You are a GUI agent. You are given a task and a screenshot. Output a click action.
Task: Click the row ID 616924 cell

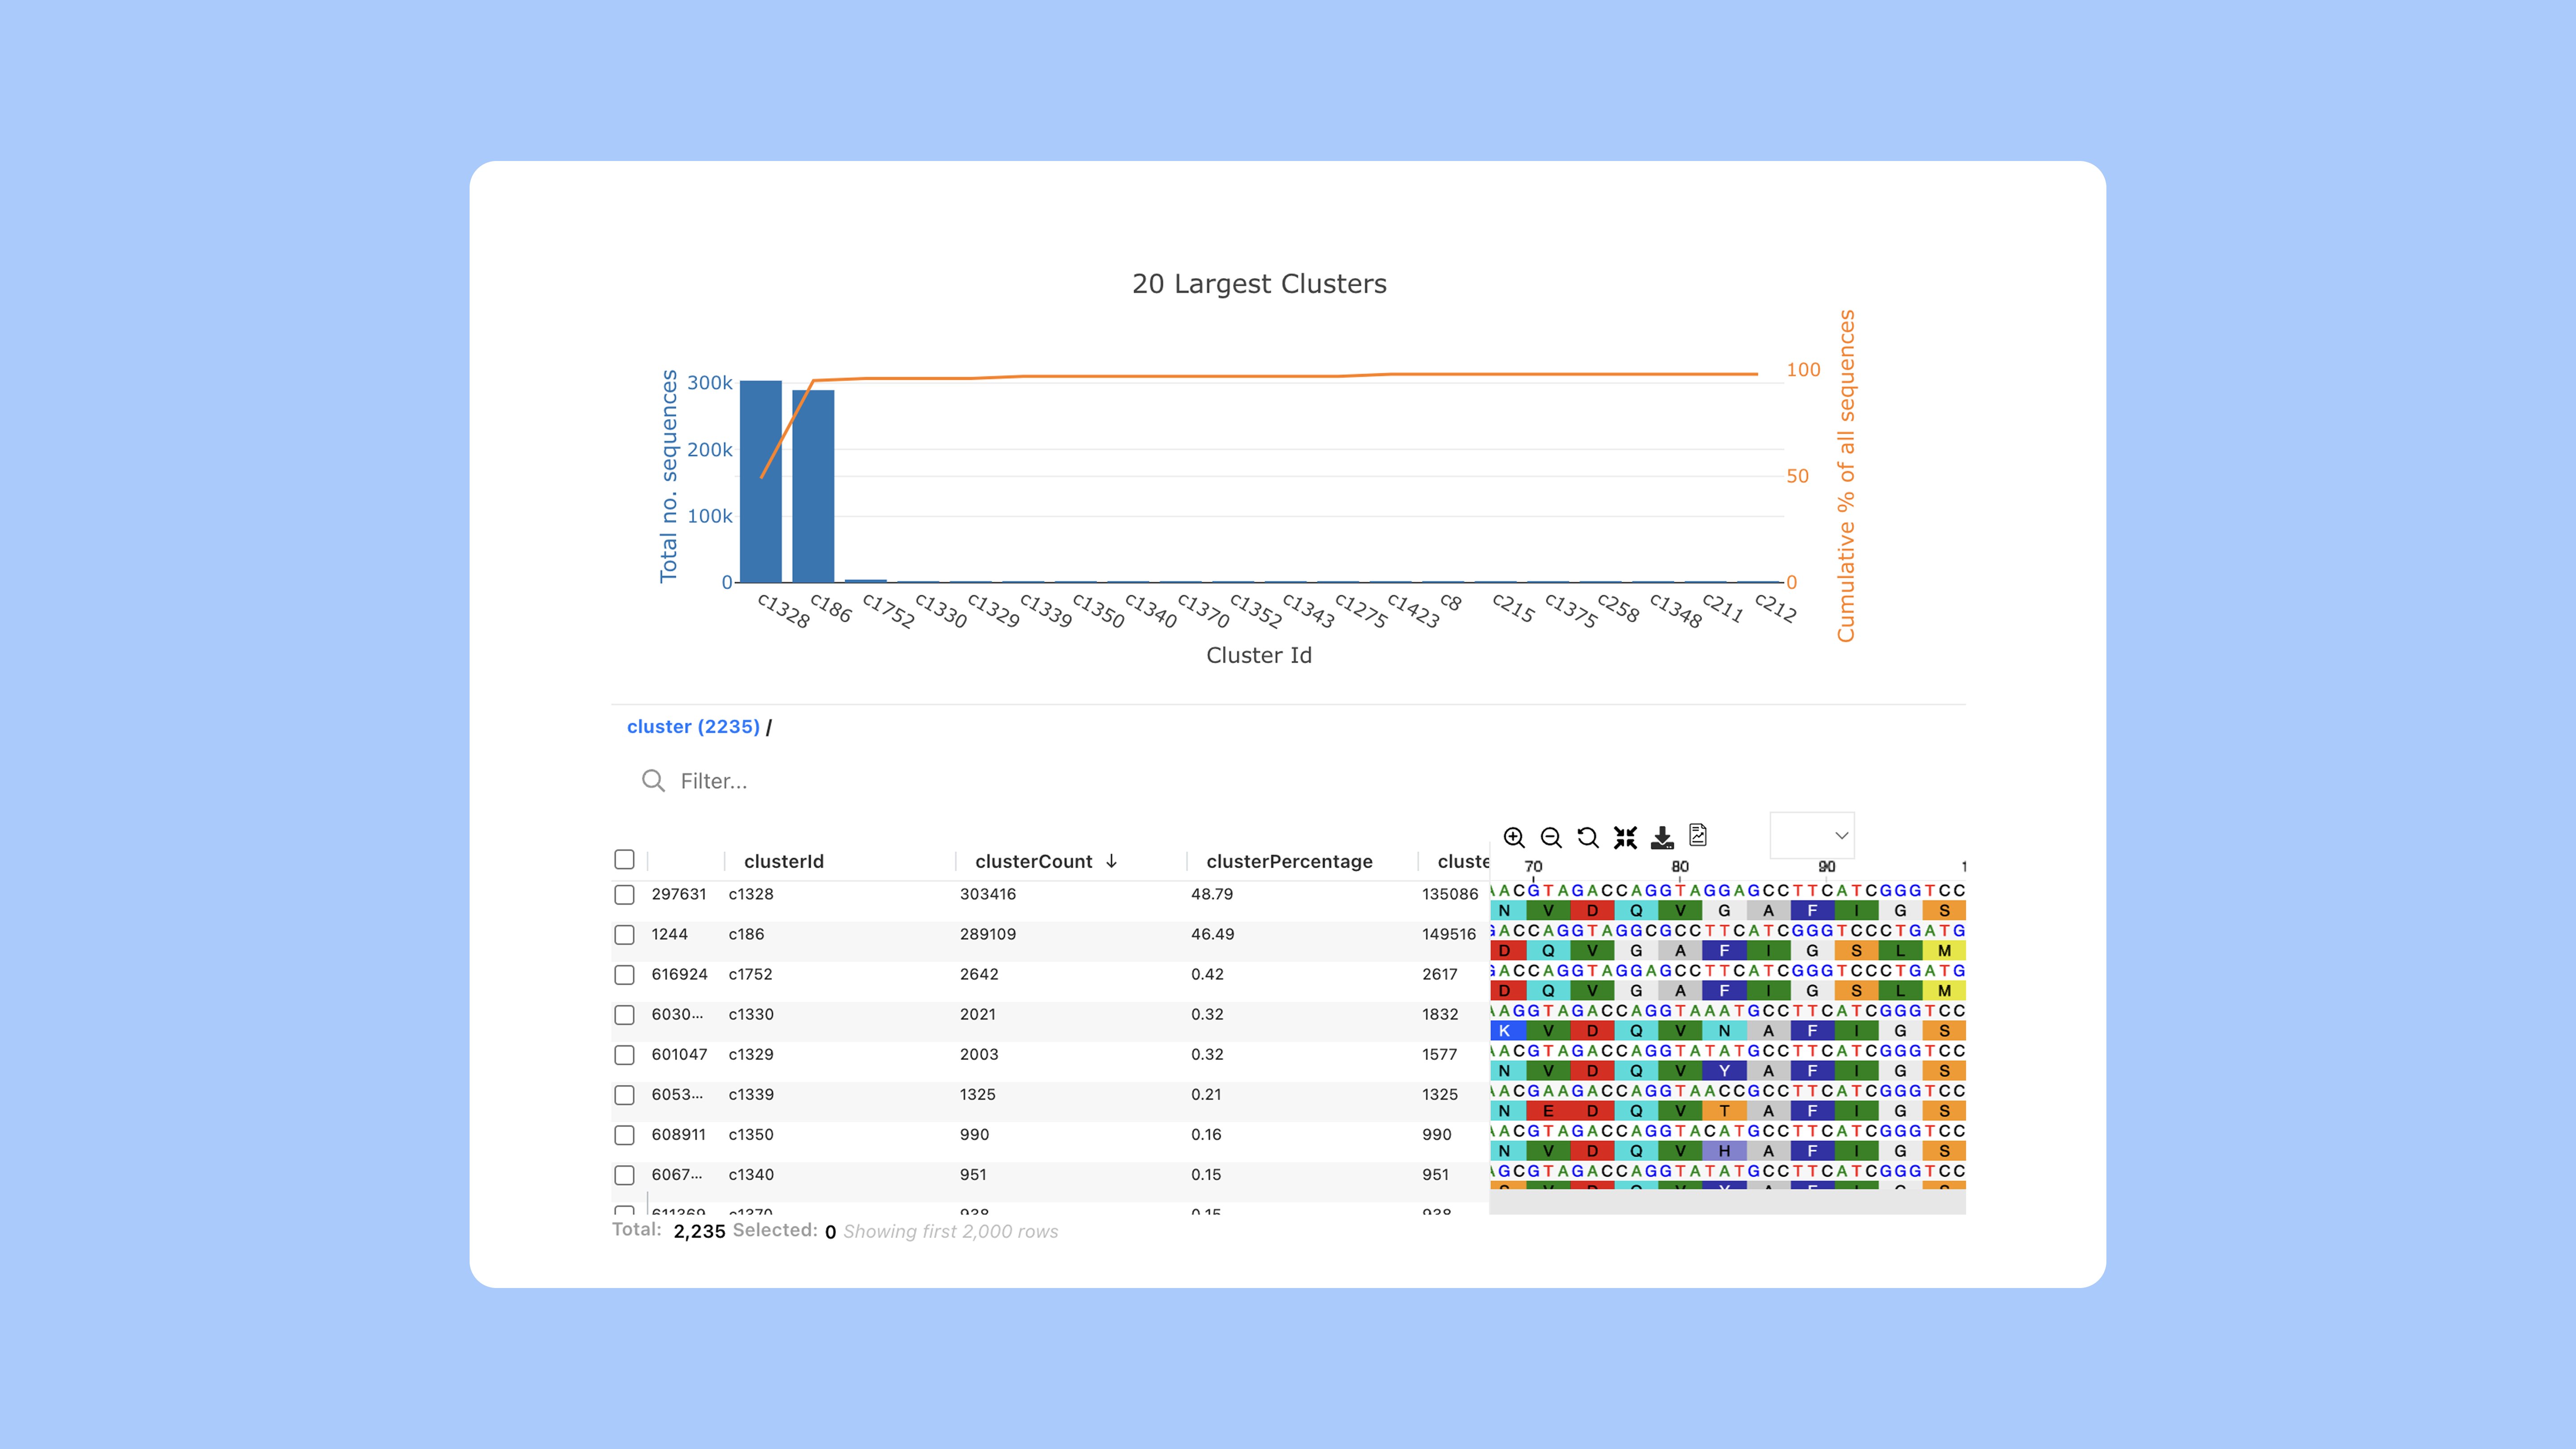(x=679, y=974)
